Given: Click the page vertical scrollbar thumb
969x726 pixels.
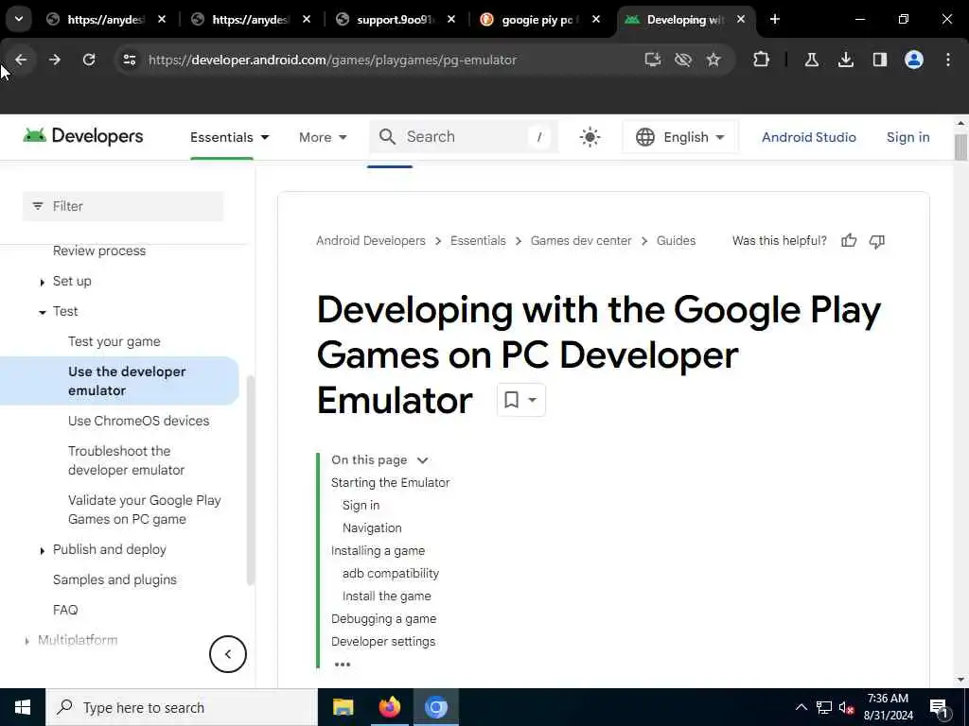Looking at the screenshot, I should click(x=960, y=147).
